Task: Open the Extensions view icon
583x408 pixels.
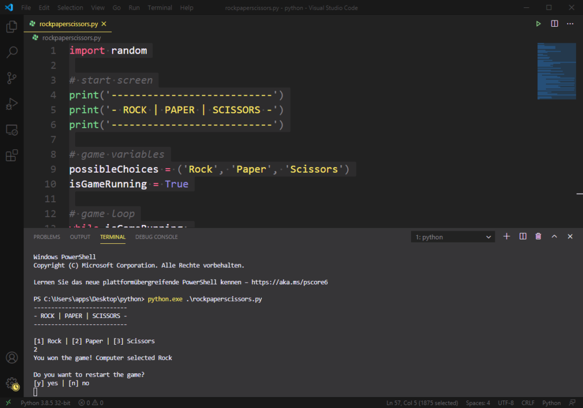Action: 11,155
